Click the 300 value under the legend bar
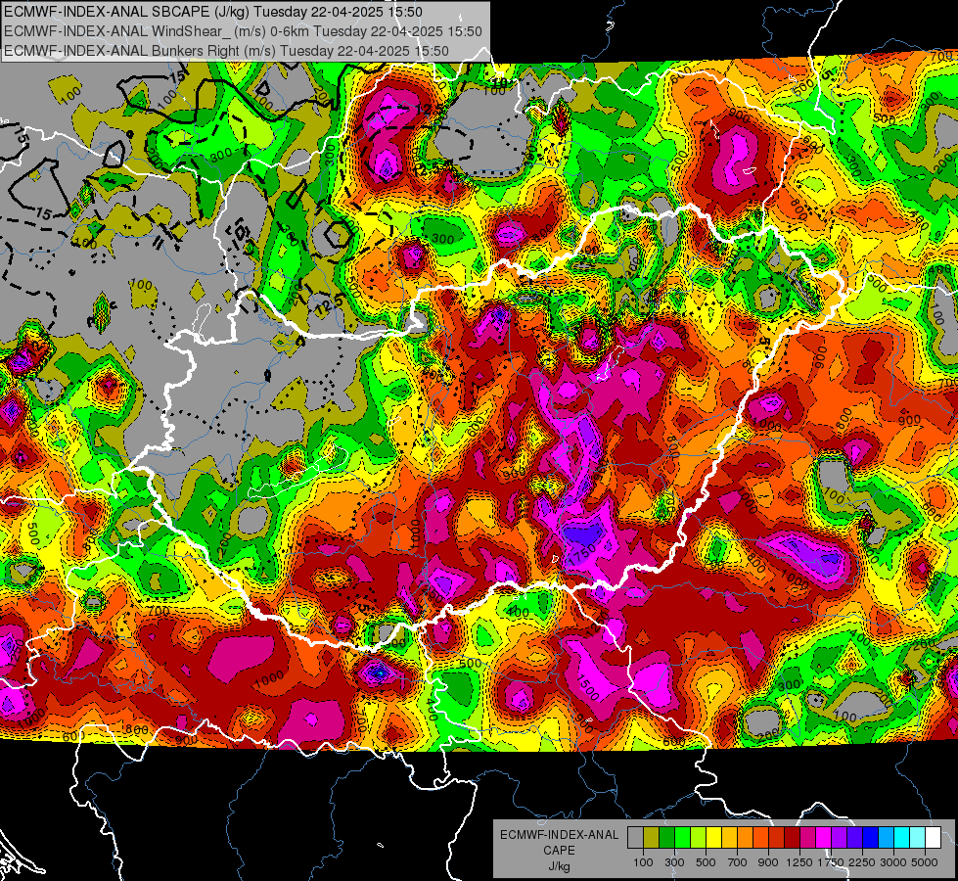This screenshot has width=958, height=881. (674, 862)
